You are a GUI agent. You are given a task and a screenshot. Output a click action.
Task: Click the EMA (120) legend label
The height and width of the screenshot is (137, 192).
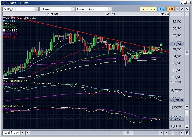[11, 31]
